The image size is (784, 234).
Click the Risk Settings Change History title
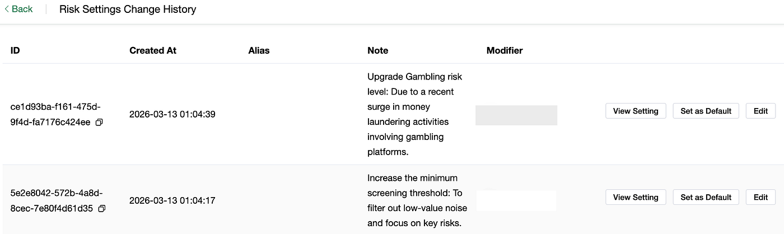128,10
